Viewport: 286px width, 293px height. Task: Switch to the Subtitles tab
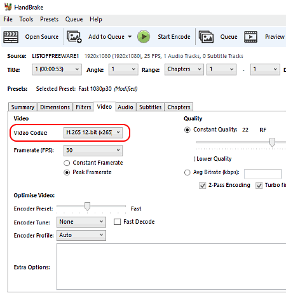(150, 107)
